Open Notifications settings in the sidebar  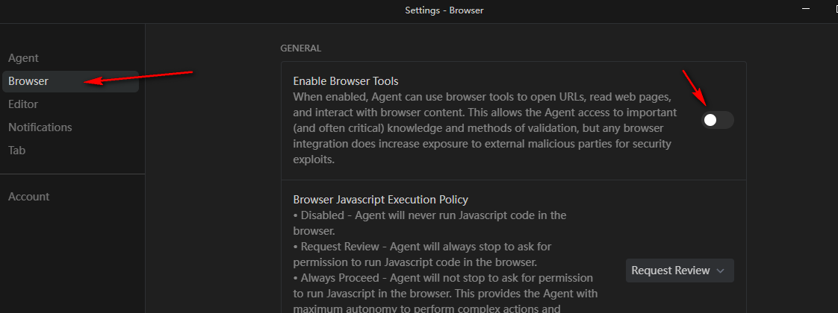[x=40, y=127]
